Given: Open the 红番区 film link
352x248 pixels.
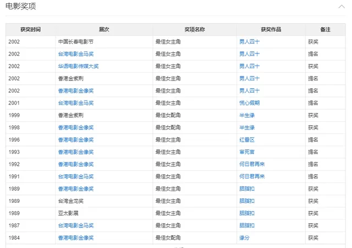Looking at the screenshot, I should [247, 140].
